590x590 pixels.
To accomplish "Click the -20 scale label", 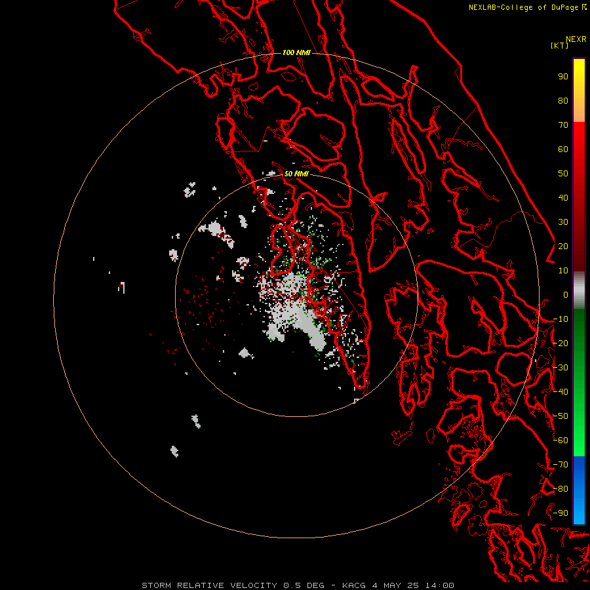I will tap(560, 344).
